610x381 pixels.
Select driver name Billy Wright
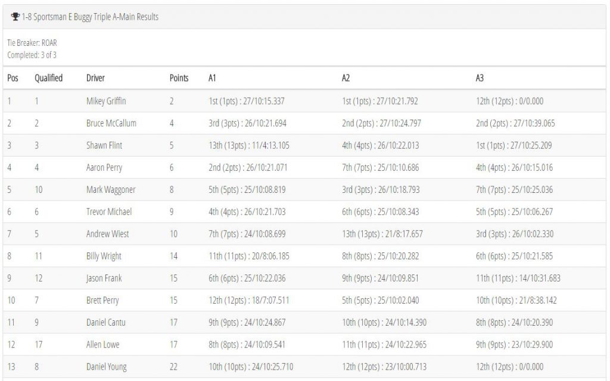104,256
